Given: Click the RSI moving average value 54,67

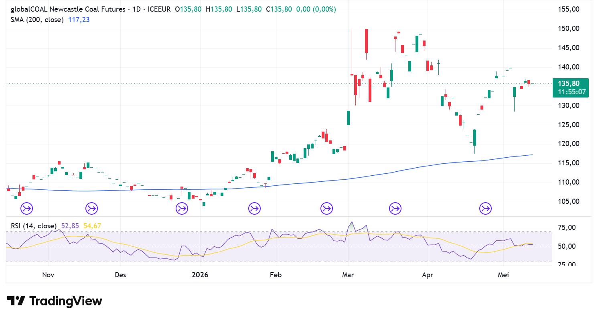Looking at the screenshot, I should click(x=92, y=226).
